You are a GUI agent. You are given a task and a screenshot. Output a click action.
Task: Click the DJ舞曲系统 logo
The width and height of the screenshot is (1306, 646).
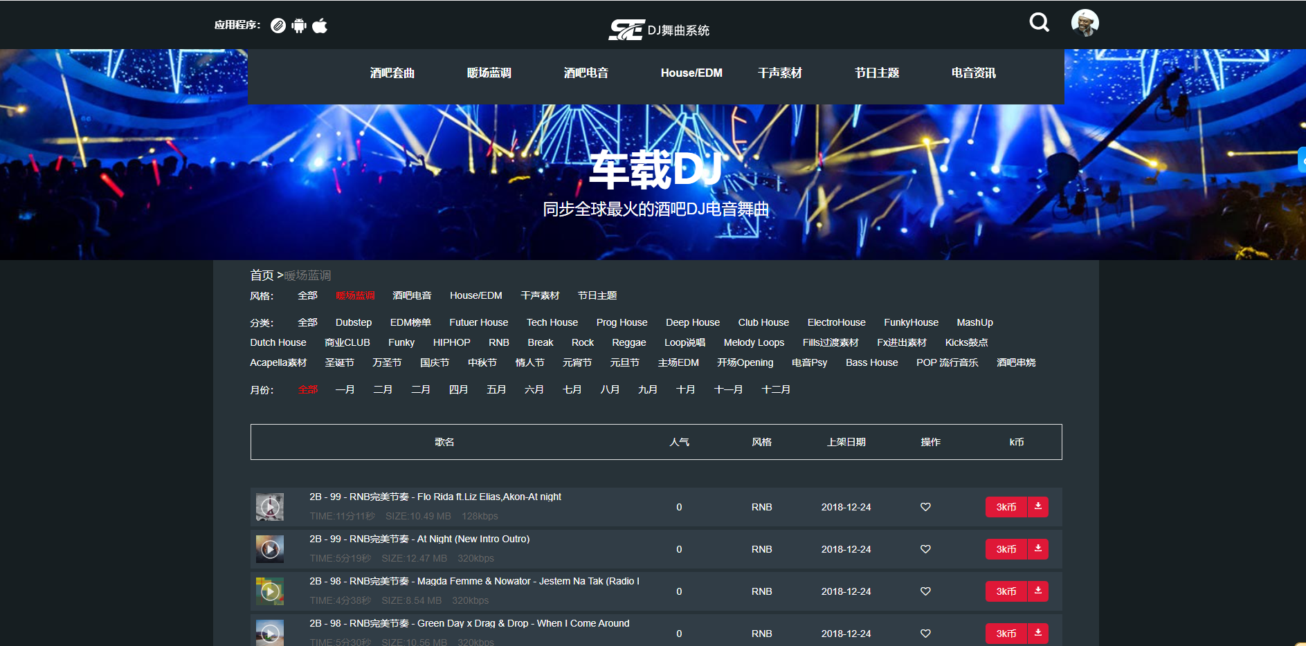pyautogui.click(x=660, y=29)
